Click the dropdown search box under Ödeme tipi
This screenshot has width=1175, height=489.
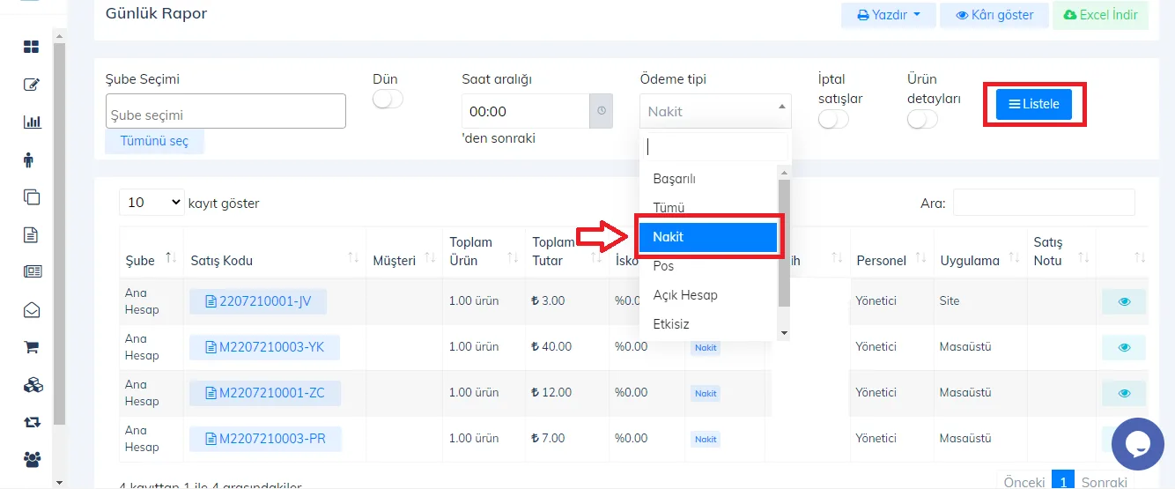[715, 146]
